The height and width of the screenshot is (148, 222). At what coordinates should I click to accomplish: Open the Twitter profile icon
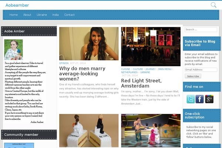click(x=191, y=99)
